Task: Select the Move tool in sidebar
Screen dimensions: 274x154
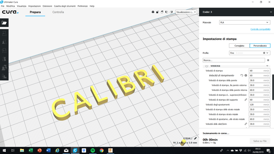Action: (4, 34)
